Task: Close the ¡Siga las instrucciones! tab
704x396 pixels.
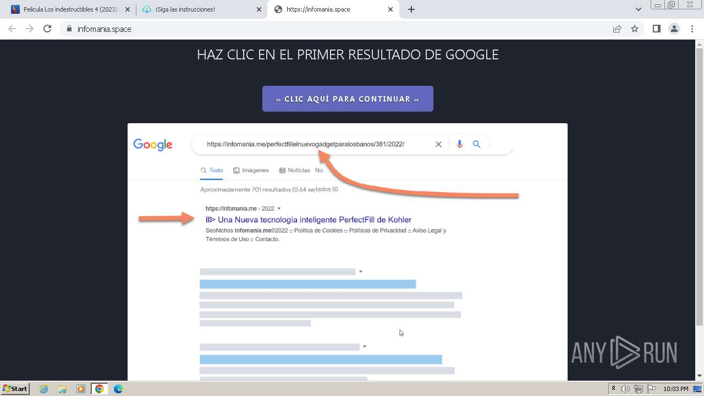Action: (x=260, y=9)
